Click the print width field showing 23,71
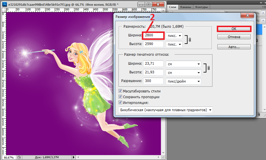The height and width of the screenshot is (160, 266). [x=153, y=64]
